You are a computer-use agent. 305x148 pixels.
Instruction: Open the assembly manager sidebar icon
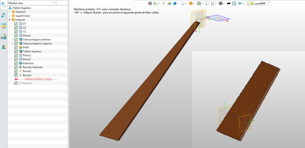click(3, 15)
